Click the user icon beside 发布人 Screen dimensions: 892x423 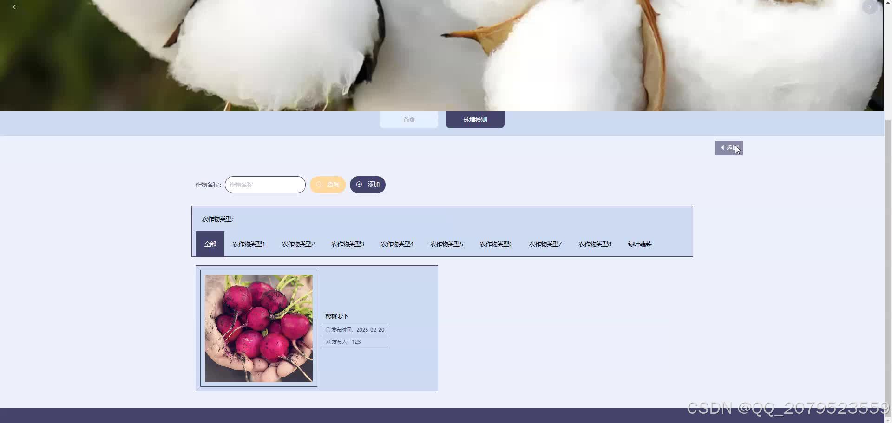[x=328, y=342]
